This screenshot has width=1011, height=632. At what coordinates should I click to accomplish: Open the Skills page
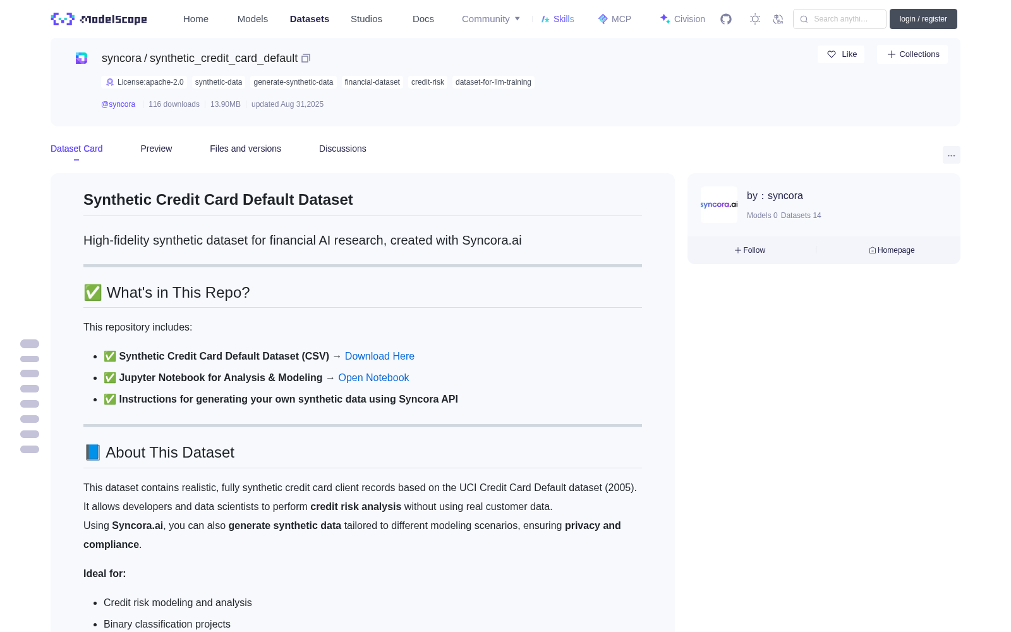[557, 19]
